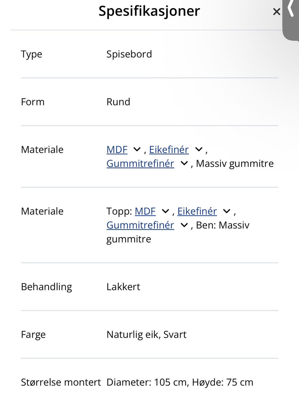Select the 'Spisebord' type value

pyautogui.click(x=129, y=54)
